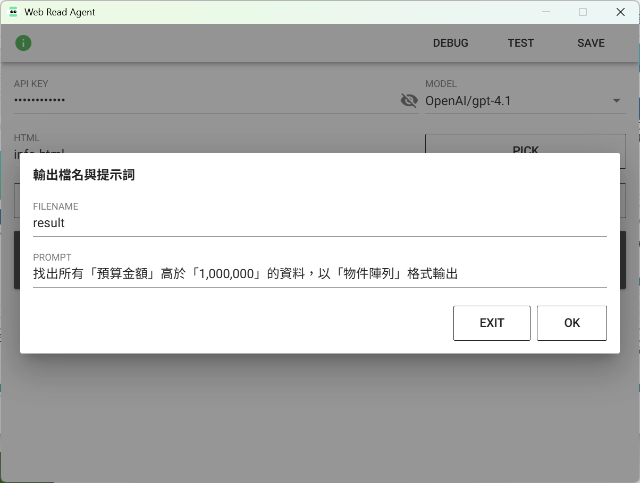Maximize the Web Read Agent window
Screen dimensions: 640x483
tap(583, 12)
